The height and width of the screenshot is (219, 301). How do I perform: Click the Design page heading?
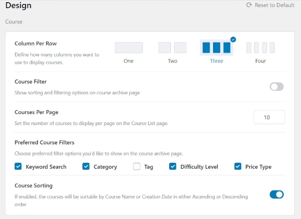pyautogui.click(x=18, y=5)
